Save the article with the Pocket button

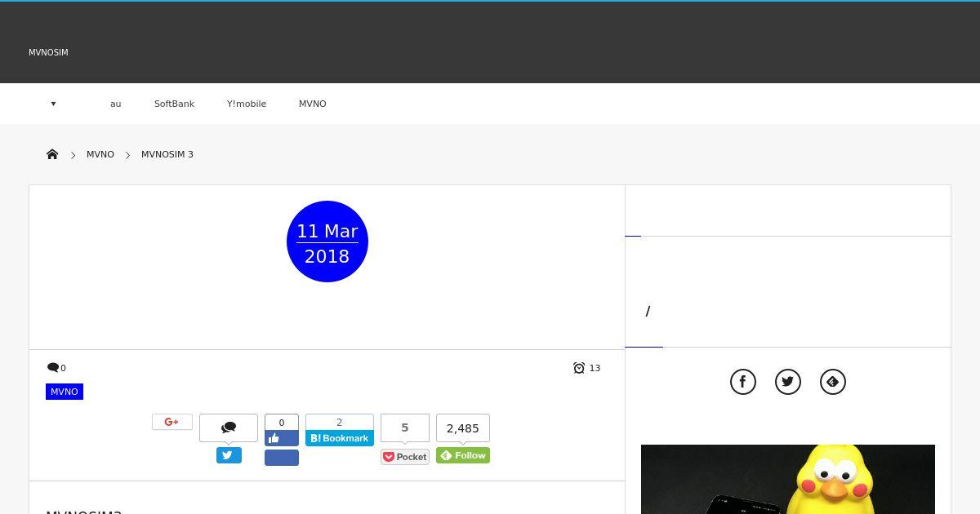[405, 457]
